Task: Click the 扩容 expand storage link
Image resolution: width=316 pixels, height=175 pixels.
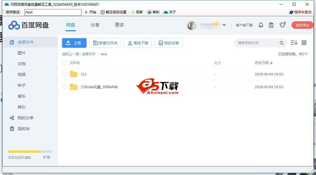Action: tap(47, 157)
